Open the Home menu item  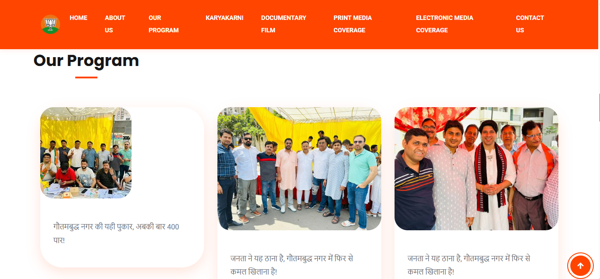78,18
